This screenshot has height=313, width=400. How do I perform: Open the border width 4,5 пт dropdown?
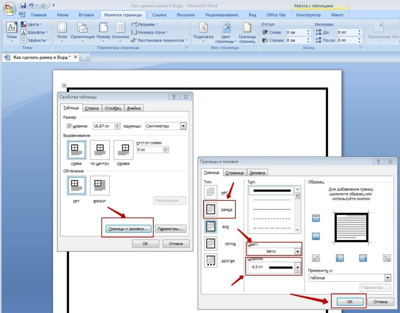(298, 267)
